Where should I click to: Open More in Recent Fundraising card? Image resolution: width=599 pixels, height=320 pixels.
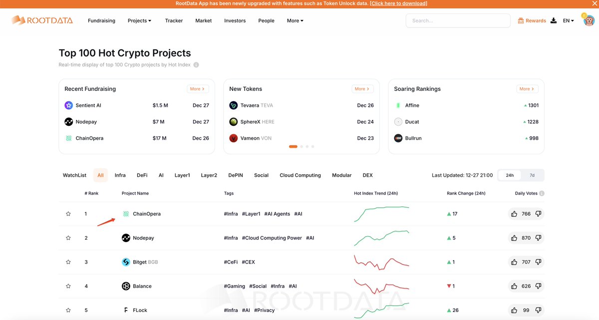click(198, 89)
